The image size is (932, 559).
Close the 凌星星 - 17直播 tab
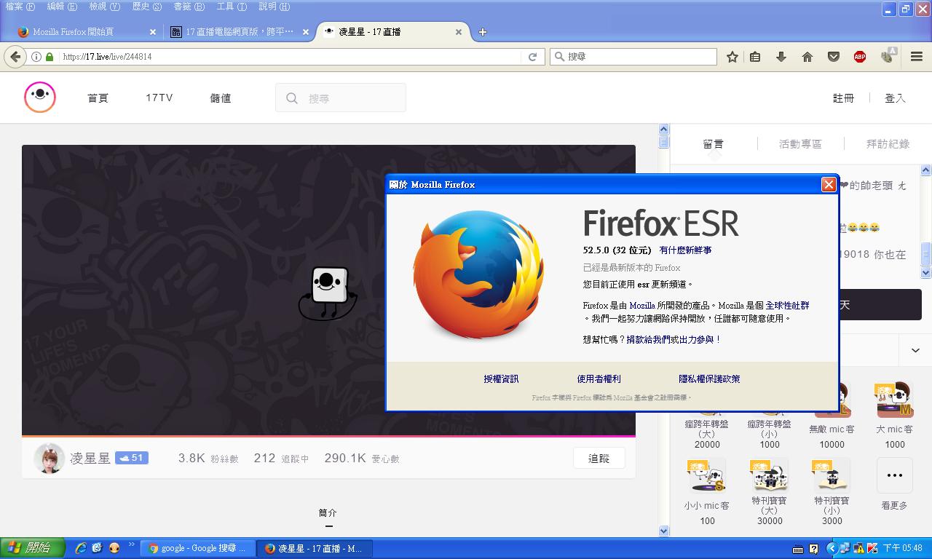pos(459,32)
